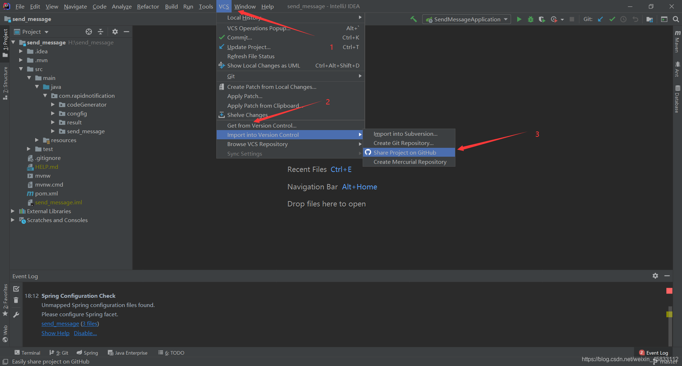
Task: Open the 9: Git tool tab
Action: tap(59, 352)
